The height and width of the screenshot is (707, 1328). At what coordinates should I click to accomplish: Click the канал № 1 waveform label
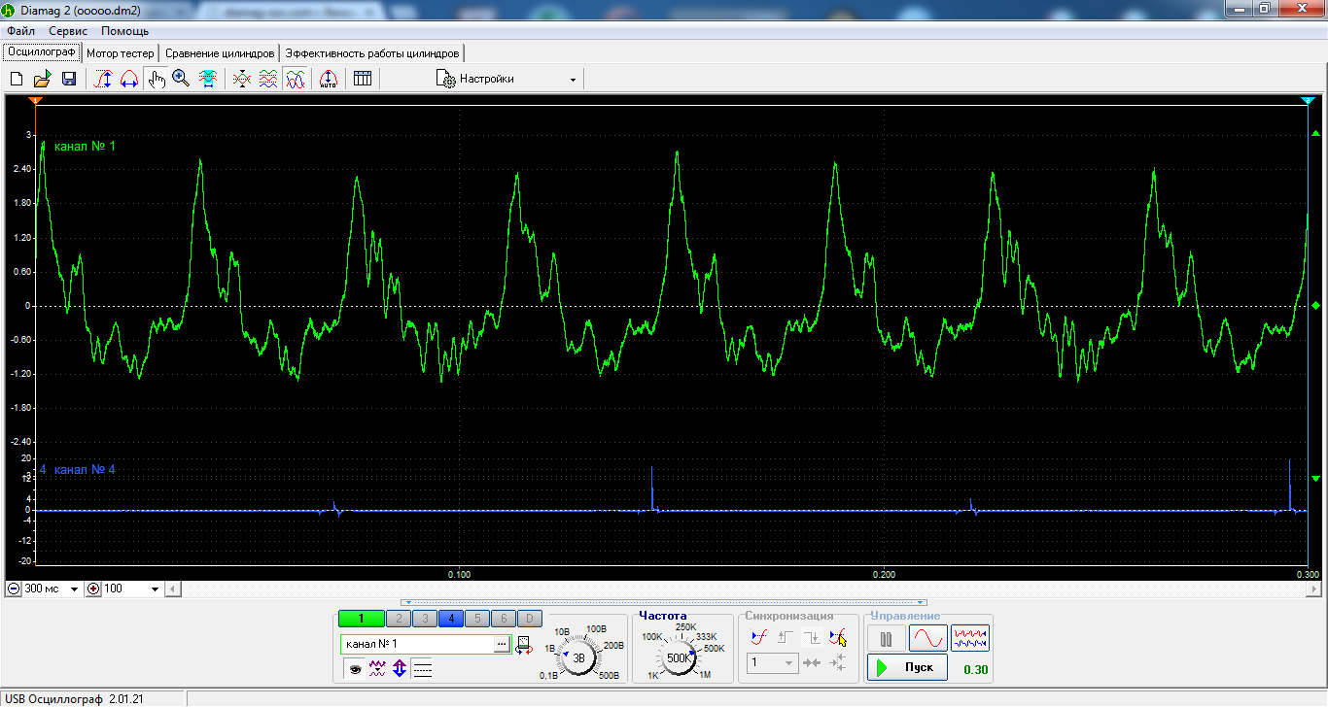pos(85,147)
